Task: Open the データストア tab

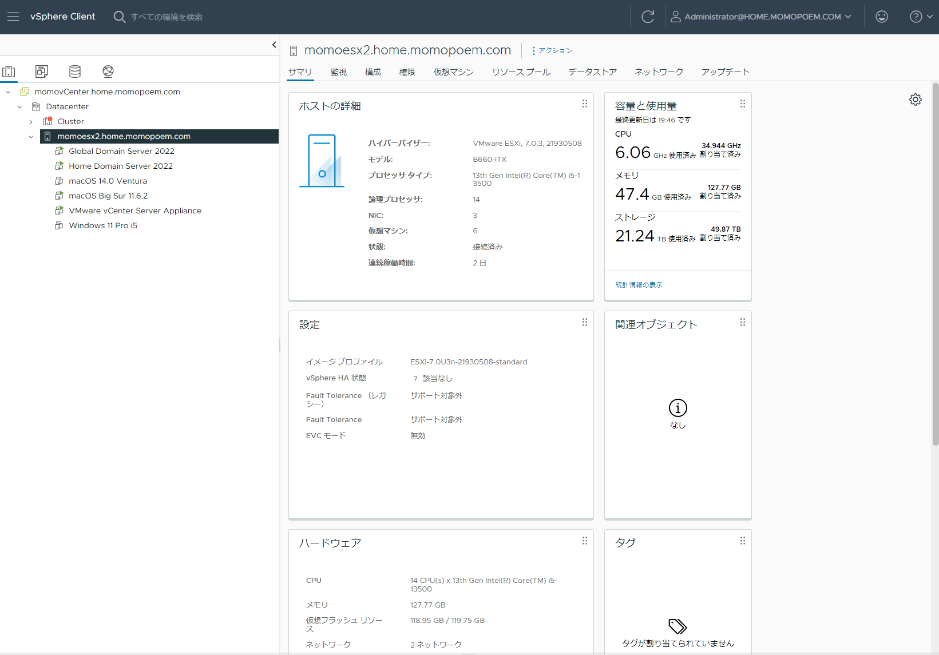Action: pos(593,72)
